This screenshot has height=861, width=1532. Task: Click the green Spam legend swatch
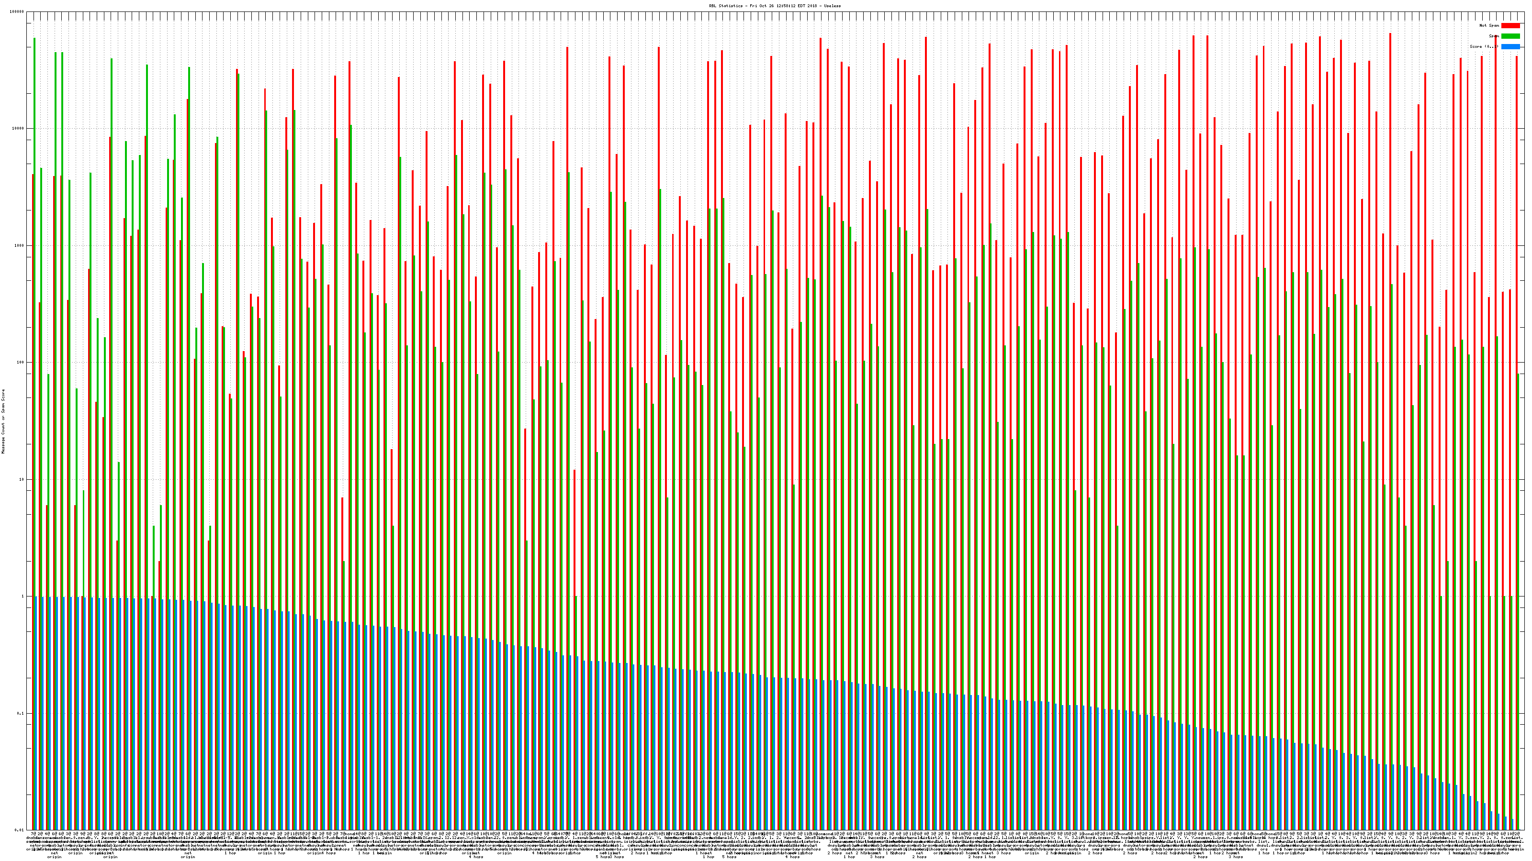point(1510,36)
